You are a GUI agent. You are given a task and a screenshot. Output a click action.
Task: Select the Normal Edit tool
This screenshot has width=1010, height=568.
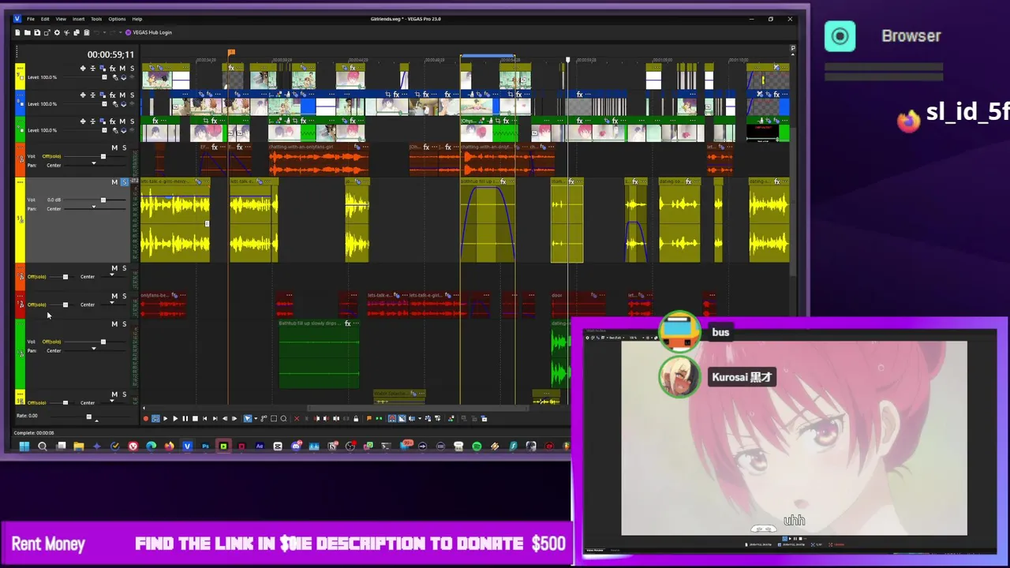point(248,419)
